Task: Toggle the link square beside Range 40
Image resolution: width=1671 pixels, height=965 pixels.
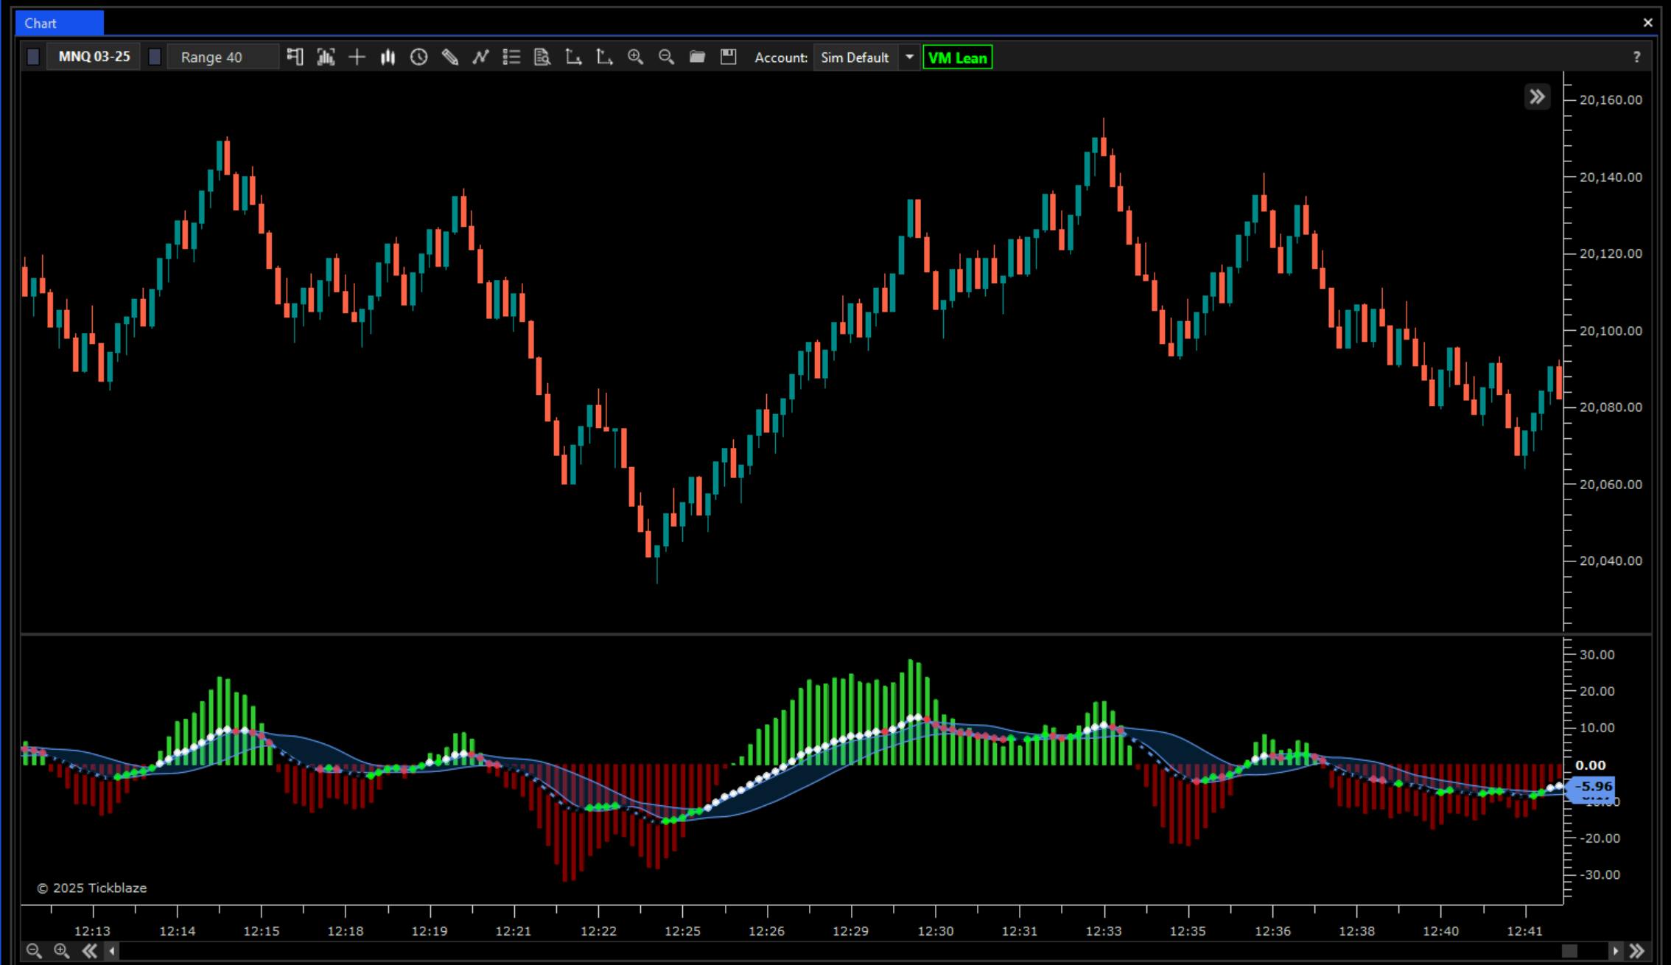Action: tap(155, 57)
